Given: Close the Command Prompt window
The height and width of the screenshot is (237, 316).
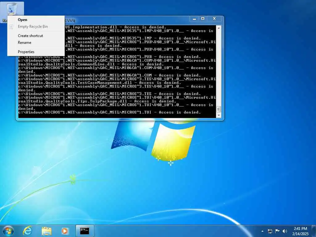Looking at the screenshot, I should tap(214, 19).
